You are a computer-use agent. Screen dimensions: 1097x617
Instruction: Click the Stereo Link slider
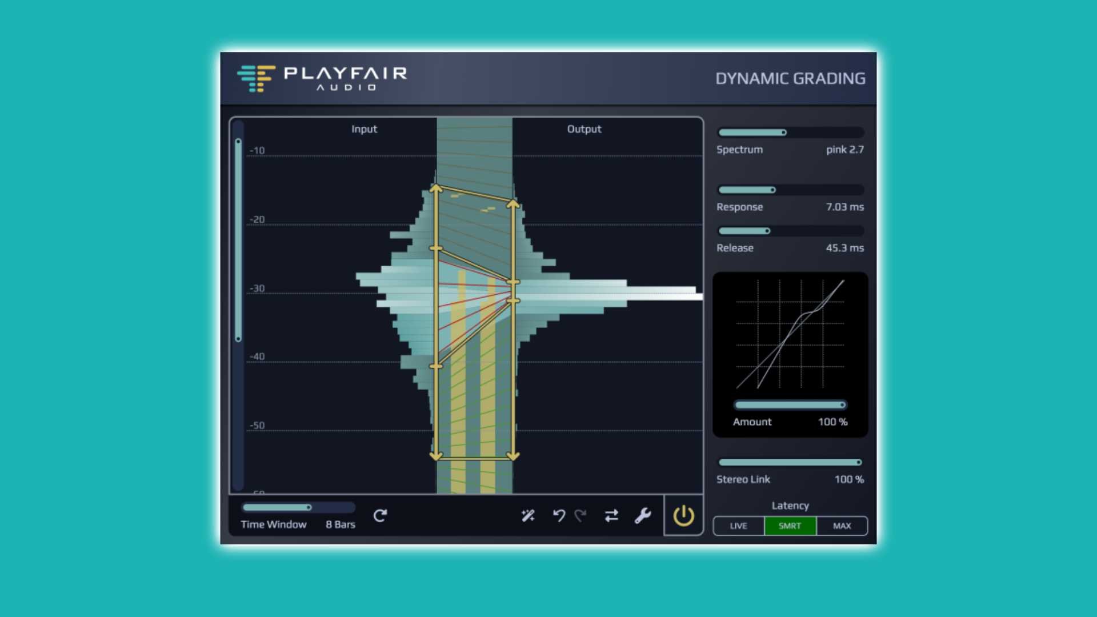click(x=790, y=462)
